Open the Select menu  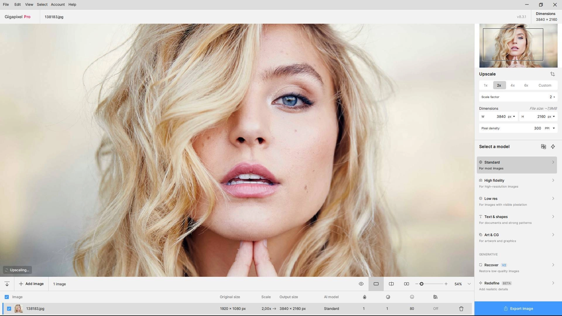click(42, 4)
